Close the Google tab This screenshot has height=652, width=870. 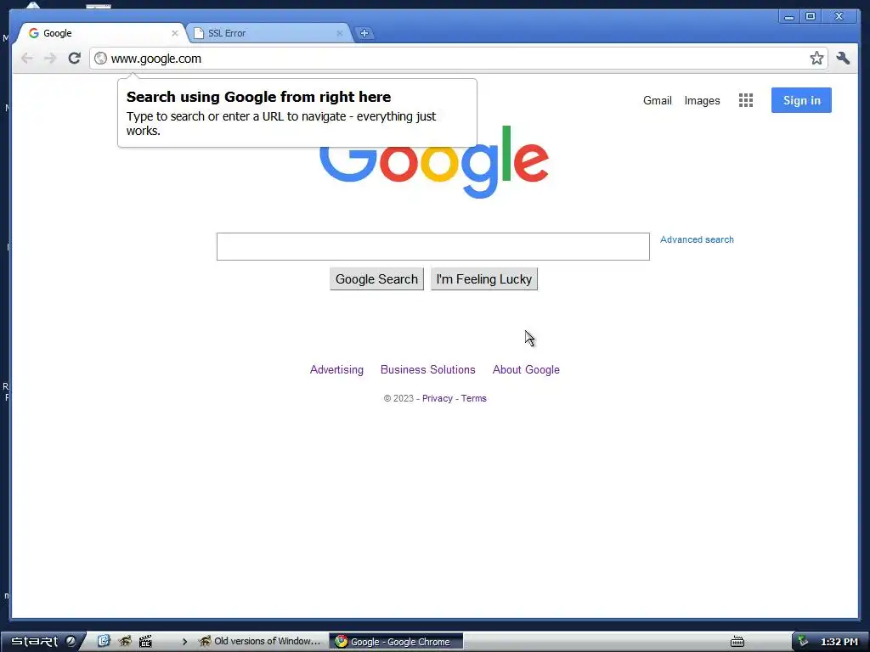(x=175, y=33)
